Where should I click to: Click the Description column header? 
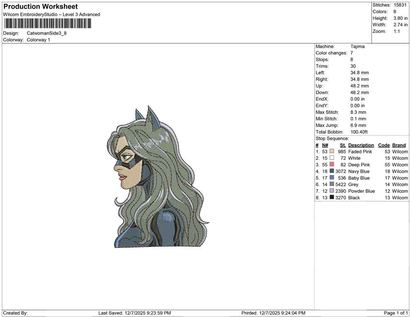(x=361, y=145)
